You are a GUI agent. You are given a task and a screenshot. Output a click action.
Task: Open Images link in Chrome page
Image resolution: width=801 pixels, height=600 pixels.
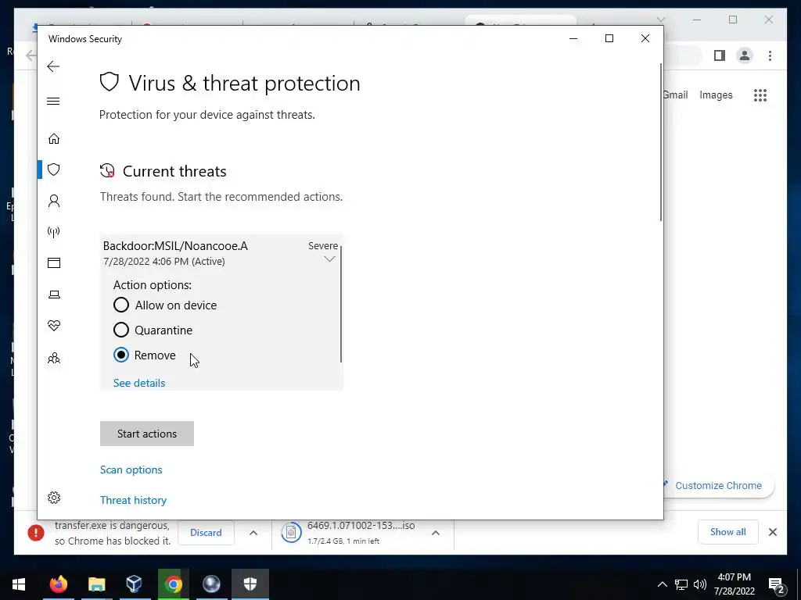716,95
